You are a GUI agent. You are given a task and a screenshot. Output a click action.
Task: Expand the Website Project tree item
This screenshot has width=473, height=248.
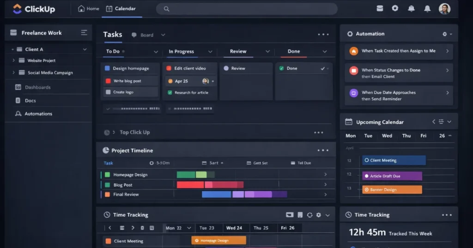(13, 60)
